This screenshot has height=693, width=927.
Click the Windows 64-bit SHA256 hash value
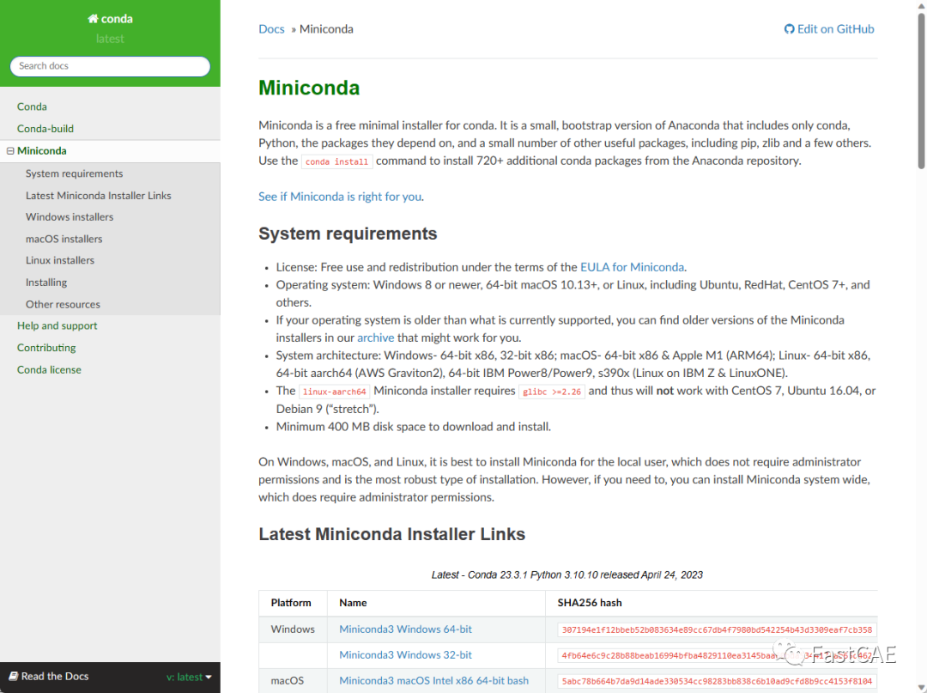click(717, 629)
